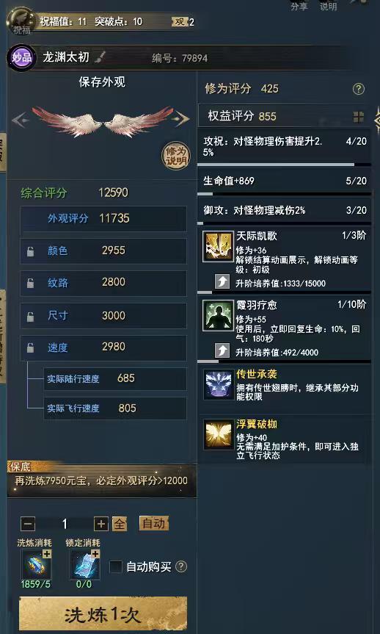
Task: Increase refine count with plus button
Action: pyautogui.click(x=101, y=525)
